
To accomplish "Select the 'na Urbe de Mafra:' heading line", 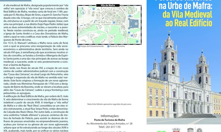I will (x=186, y=6).
